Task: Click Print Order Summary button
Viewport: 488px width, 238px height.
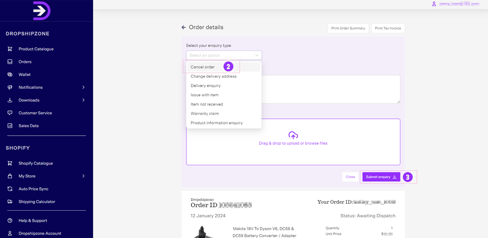Action: (x=348, y=28)
